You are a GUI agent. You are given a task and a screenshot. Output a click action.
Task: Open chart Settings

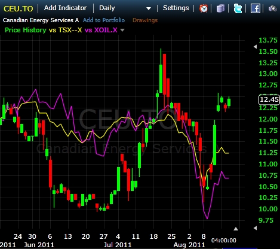point(176,8)
